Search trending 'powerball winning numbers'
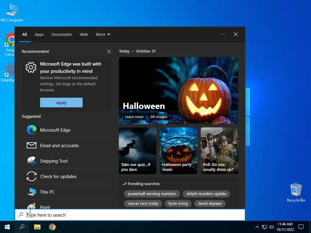The image size is (311, 233). tap(152, 194)
